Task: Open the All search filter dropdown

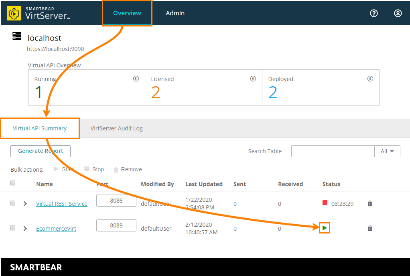Action: tap(387, 151)
